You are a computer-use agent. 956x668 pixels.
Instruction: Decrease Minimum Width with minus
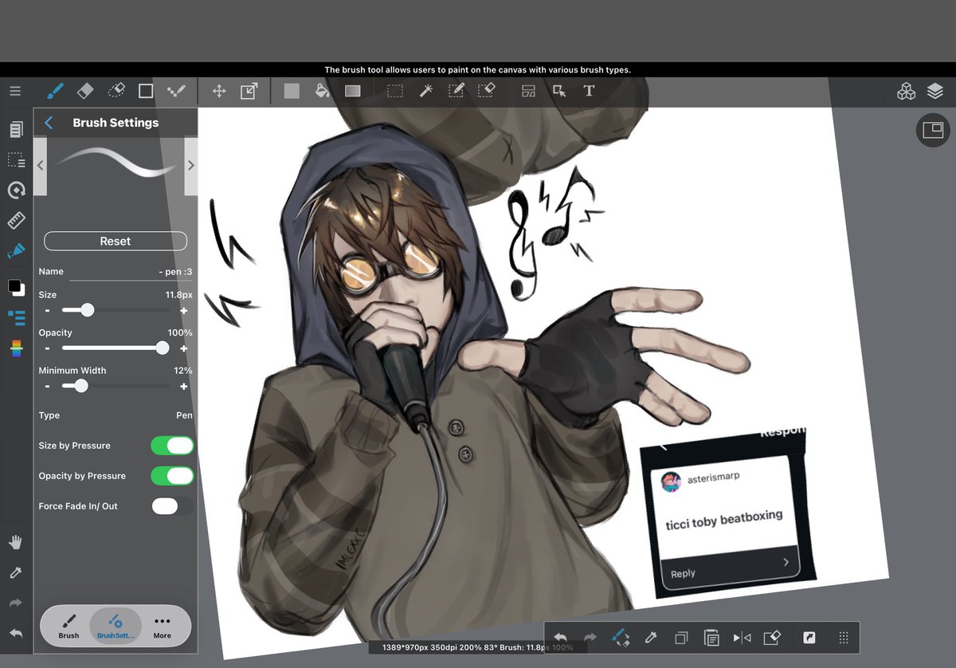click(47, 386)
